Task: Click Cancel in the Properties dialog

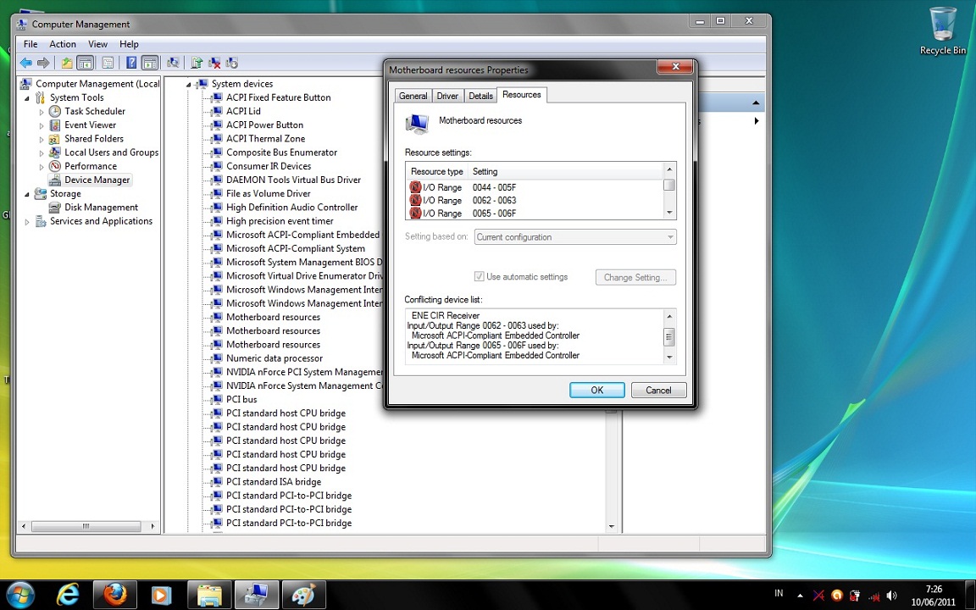Action: 658,391
